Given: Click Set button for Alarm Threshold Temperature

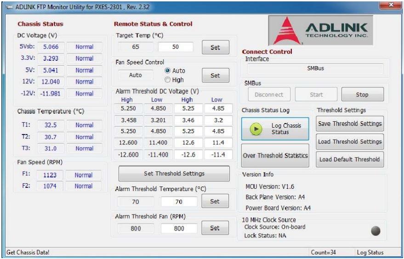Looking at the screenshot, I should [215, 201].
